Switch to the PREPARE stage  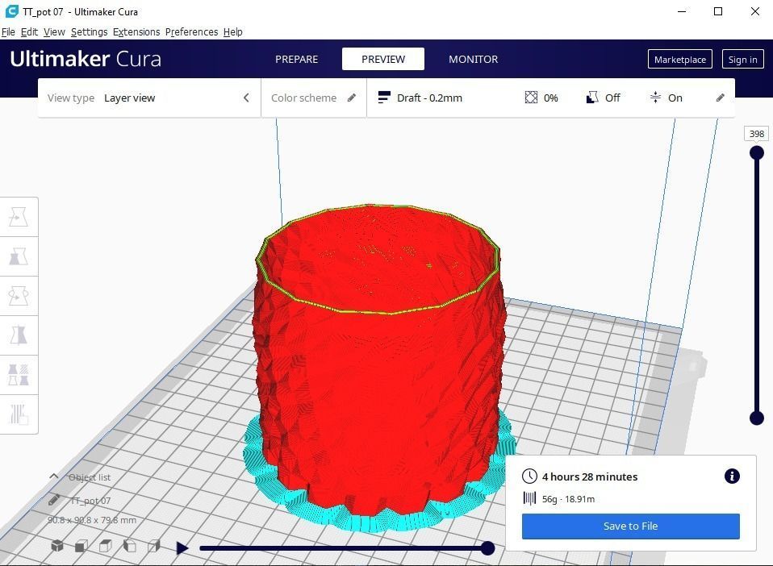click(297, 59)
